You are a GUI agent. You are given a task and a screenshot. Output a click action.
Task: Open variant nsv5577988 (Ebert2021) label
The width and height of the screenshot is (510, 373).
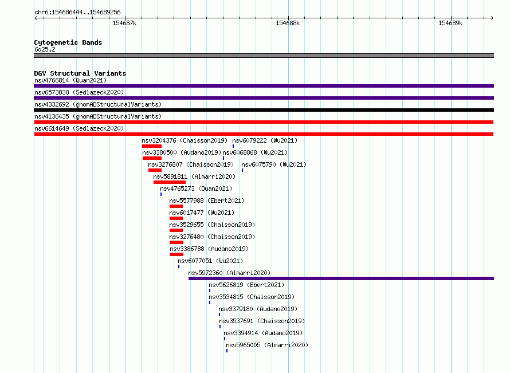point(207,201)
